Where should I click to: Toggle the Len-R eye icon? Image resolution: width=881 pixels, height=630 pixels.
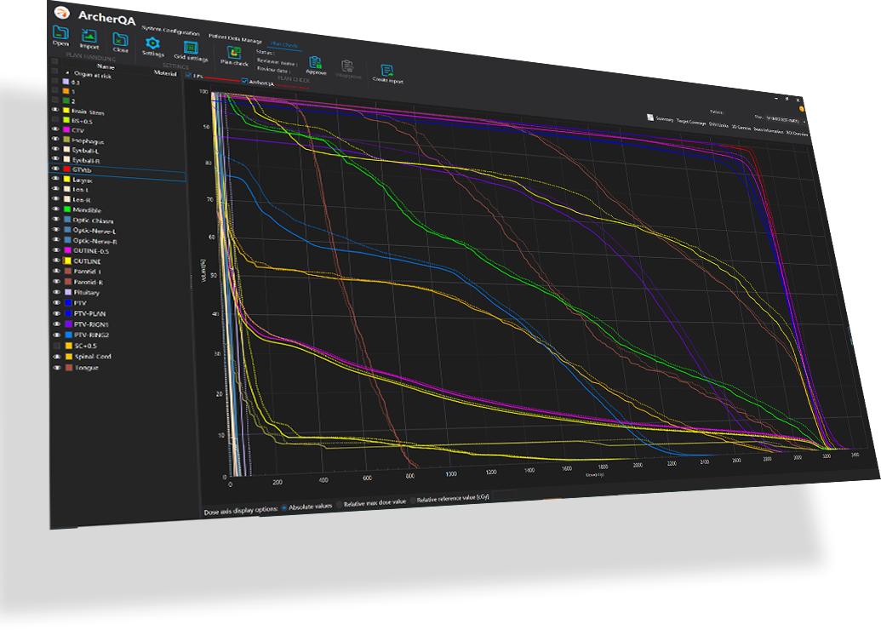coord(55,199)
